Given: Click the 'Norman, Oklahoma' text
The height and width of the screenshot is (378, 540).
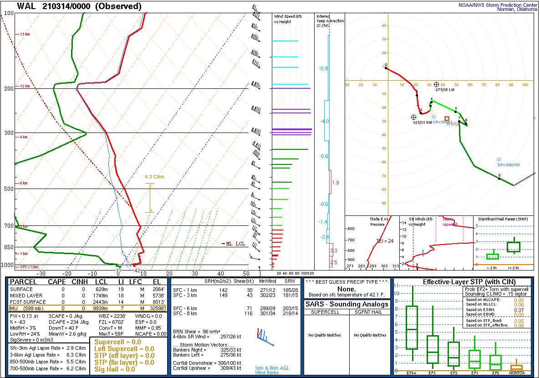Looking at the screenshot, I should 517,9.
